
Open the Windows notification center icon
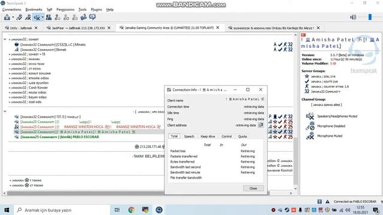pyautogui.click(x=376, y=210)
